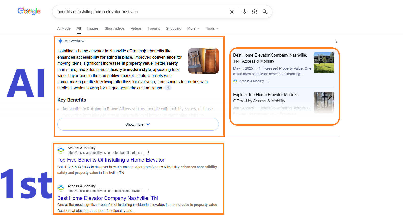The width and height of the screenshot is (403, 218).
Task: Click the Google logo
Action: click(29, 11)
